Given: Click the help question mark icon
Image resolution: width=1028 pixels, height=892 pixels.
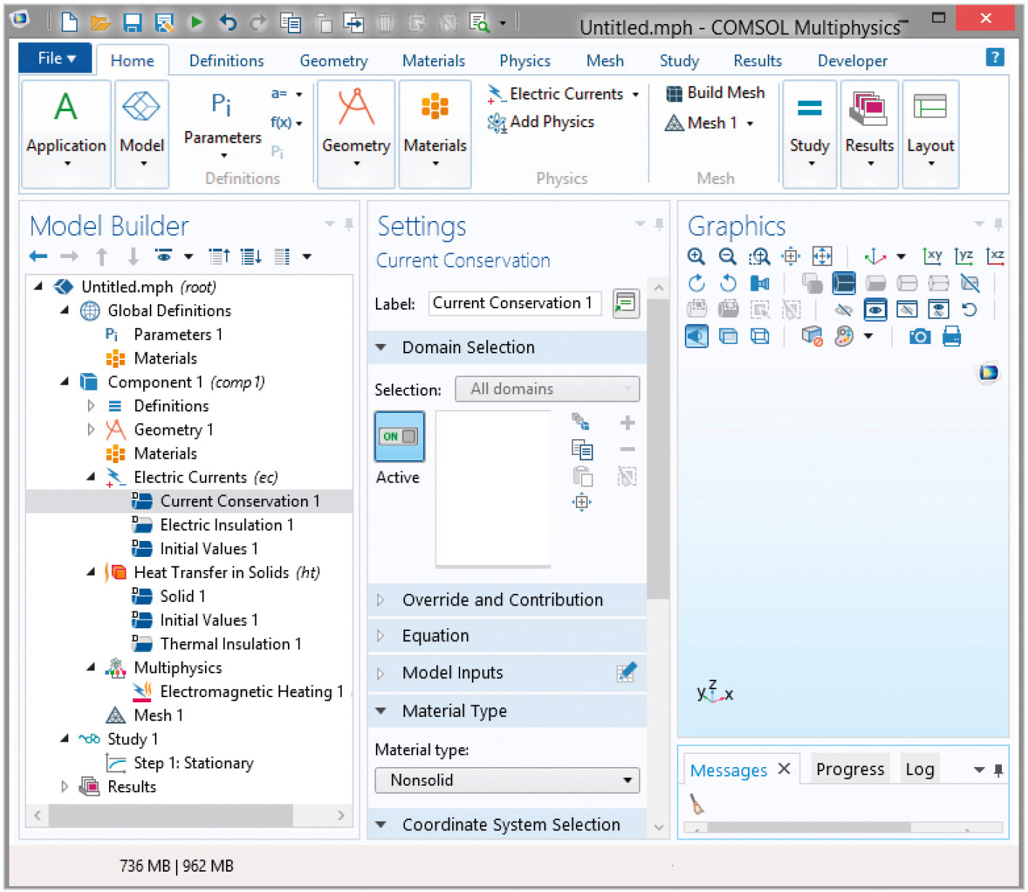Looking at the screenshot, I should pos(995,57).
